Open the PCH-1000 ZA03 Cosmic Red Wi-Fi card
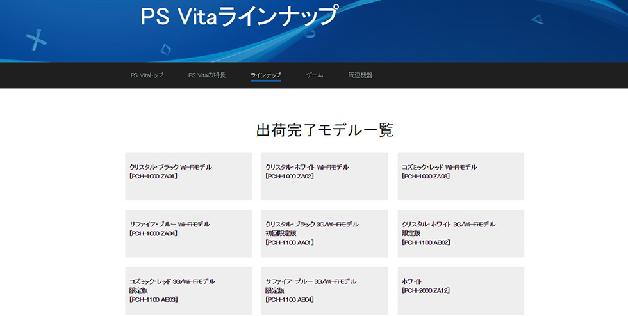This screenshot has height=316, width=628. click(461, 176)
